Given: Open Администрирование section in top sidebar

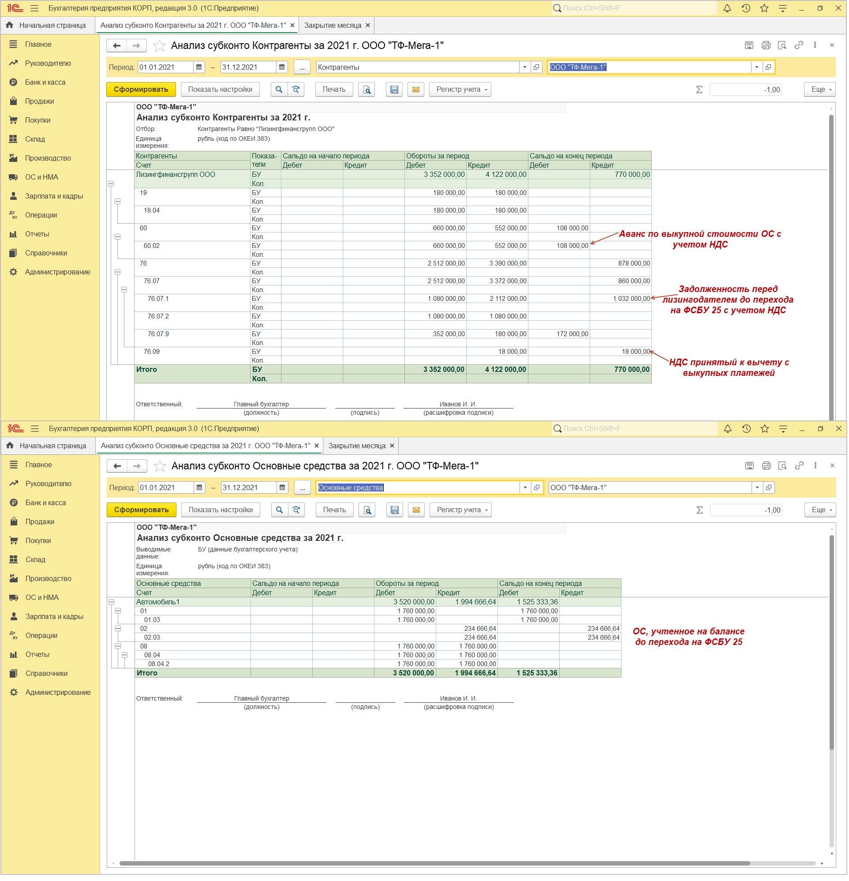Looking at the screenshot, I should coord(57,272).
